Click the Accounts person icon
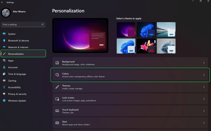 (4, 67)
